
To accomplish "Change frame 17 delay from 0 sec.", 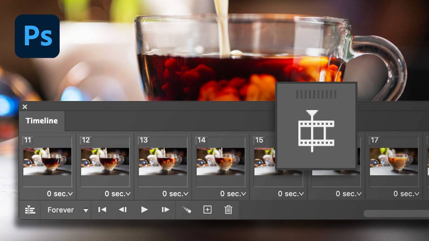I will coord(406,194).
